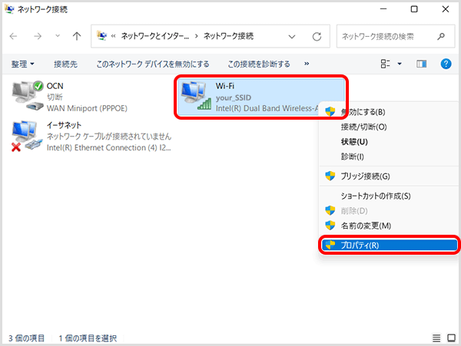Expand the toolbar overflow chevron
Screen dimensions: 461x346
307,64
